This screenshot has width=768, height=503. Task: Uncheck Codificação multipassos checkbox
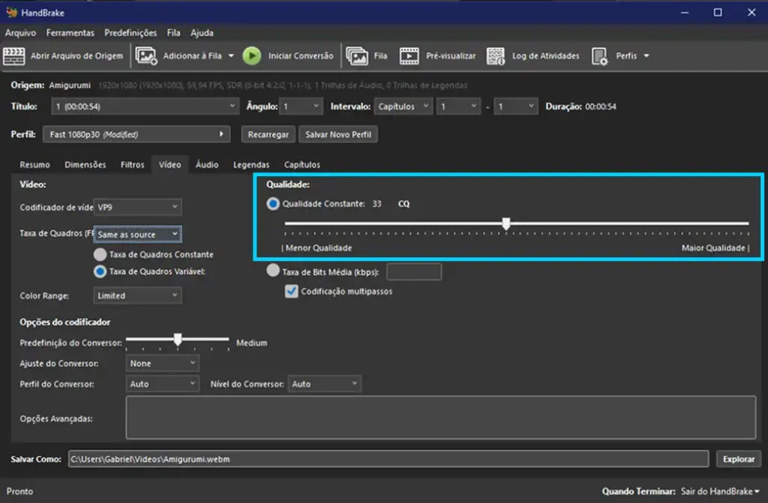coord(292,291)
